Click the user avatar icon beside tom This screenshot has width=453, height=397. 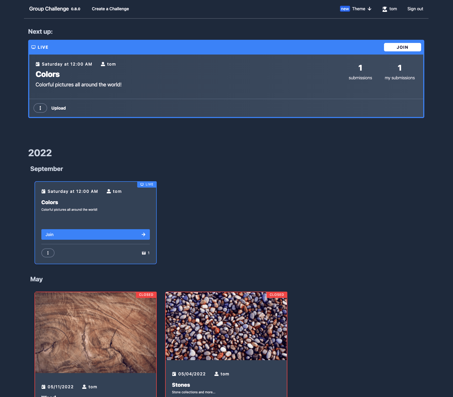pyautogui.click(x=385, y=9)
